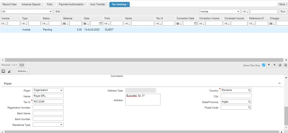The height and width of the screenshot is (133, 288).
Task: Open Corrected Invoice filter operator
Action: point(227,24)
